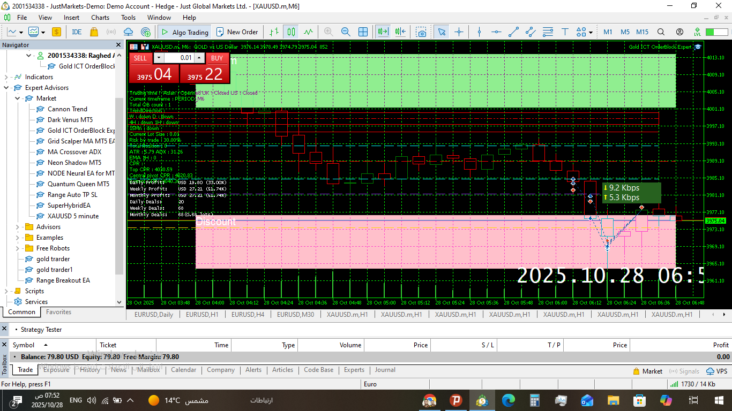Click the yellow dollar Market Watch icon

[x=56, y=32]
